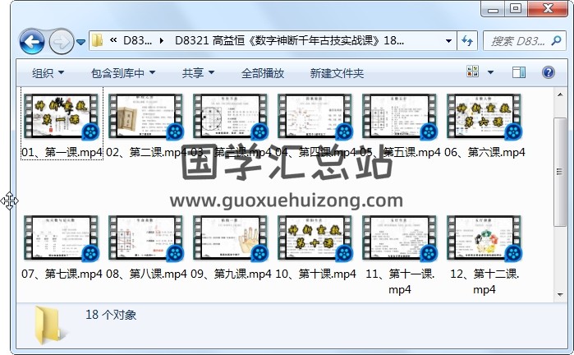Click the Forward navigation arrow
This screenshot has height=355, width=574.
tap(62, 41)
